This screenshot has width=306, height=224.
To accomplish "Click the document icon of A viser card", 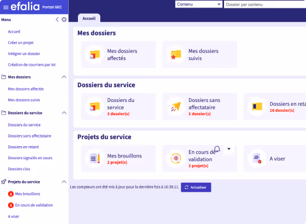I will click(257, 158).
